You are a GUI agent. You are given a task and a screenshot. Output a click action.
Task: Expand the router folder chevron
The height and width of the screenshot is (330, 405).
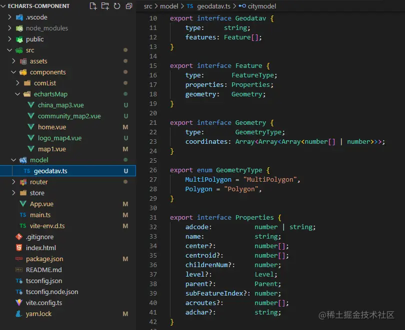click(13, 182)
